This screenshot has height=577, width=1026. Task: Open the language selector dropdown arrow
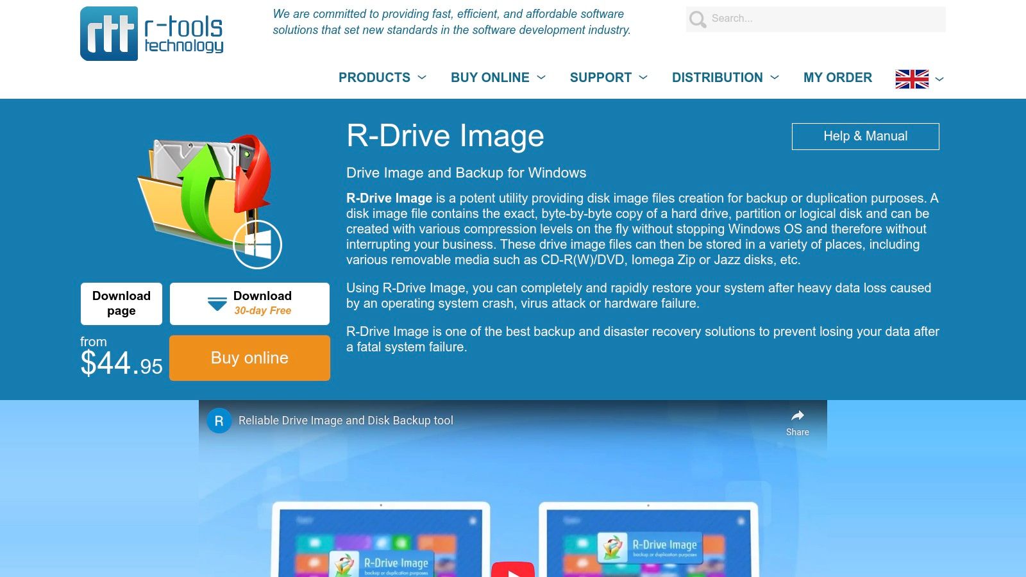tap(939, 79)
